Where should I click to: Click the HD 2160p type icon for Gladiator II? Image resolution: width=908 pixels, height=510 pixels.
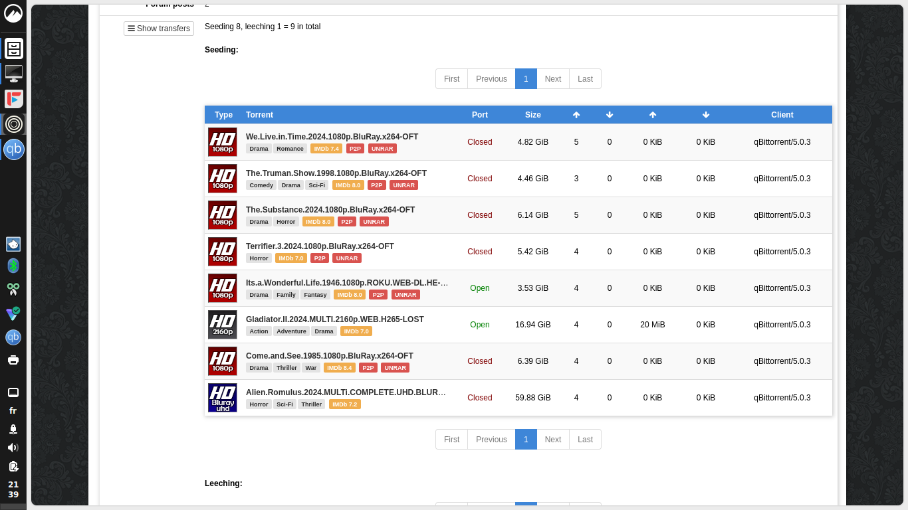[x=223, y=325]
